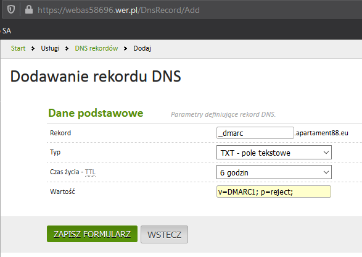Save with ZAPISZ FORMULARZ button
362x257 pixels.
tap(92, 234)
